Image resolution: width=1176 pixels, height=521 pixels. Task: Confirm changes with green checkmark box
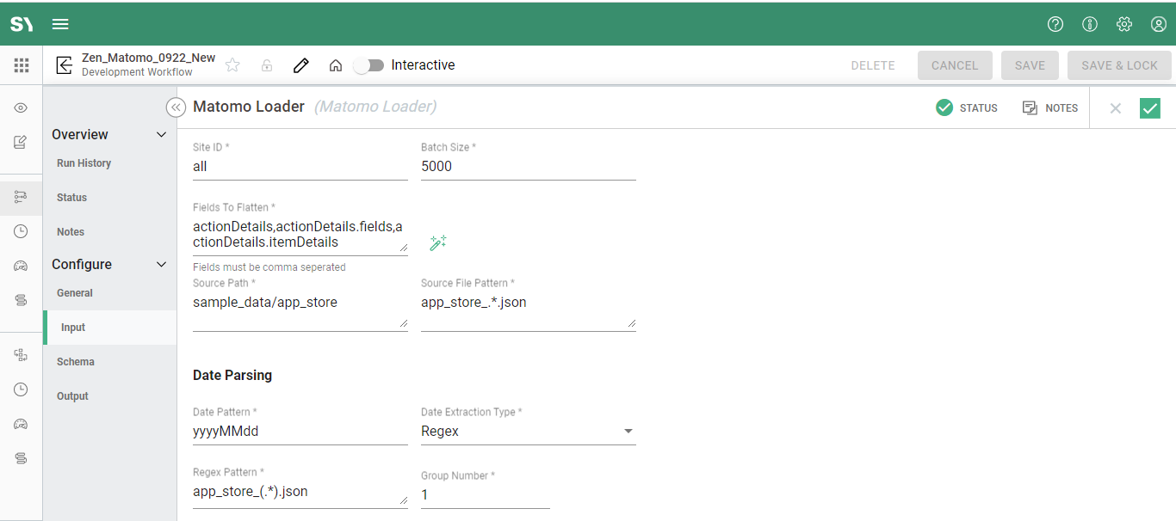click(1149, 107)
